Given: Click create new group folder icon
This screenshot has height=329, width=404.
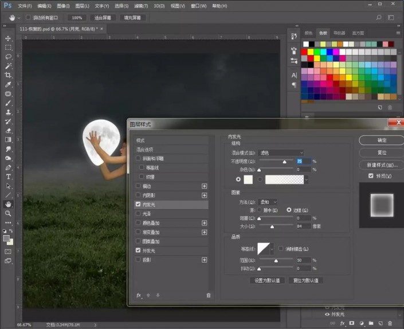Looking at the screenshot, I should click(371, 323).
